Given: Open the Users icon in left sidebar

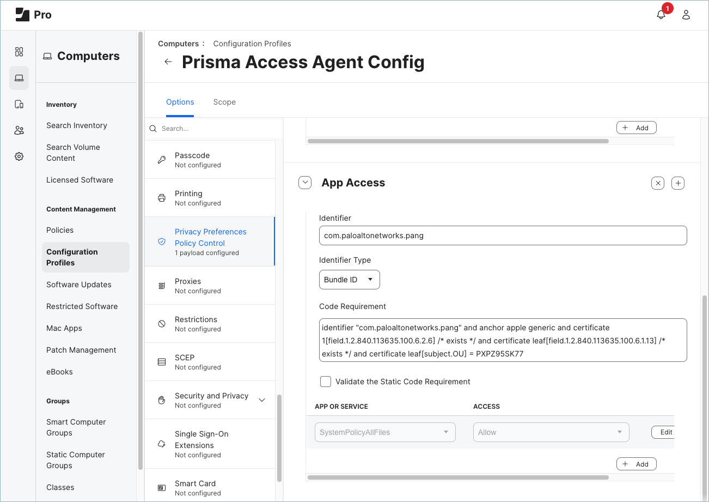Looking at the screenshot, I should (19, 130).
